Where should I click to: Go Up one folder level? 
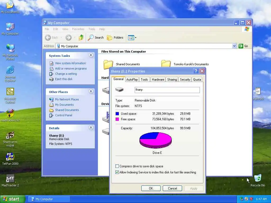pyautogui.click(x=81, y=38)
